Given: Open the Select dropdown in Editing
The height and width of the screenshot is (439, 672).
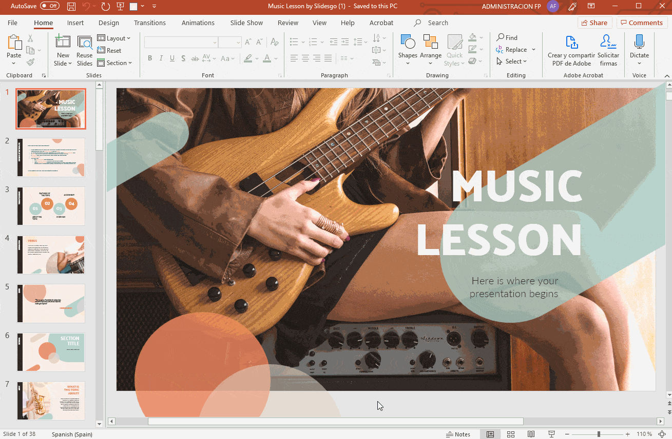Looking at the screenshot, I should pos(512,61).
